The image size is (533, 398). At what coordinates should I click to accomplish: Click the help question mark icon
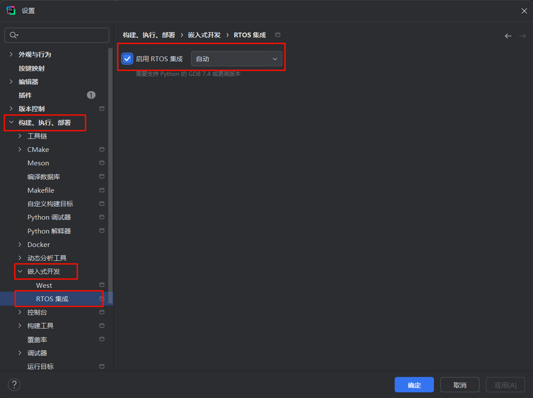point(14,385)
